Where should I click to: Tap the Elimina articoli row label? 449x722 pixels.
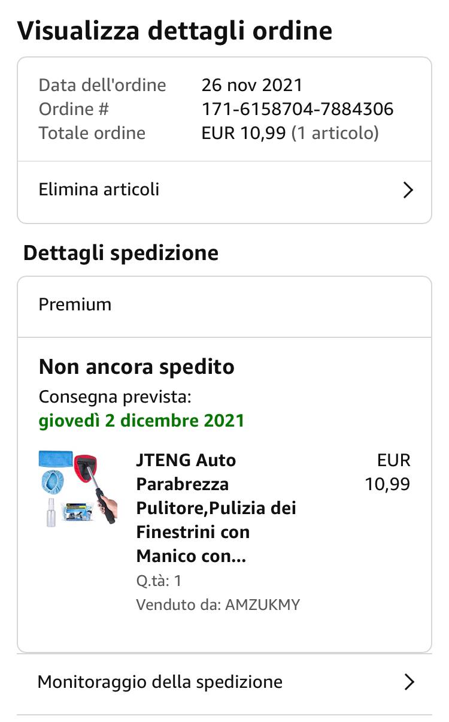click(x=99, y=190)
